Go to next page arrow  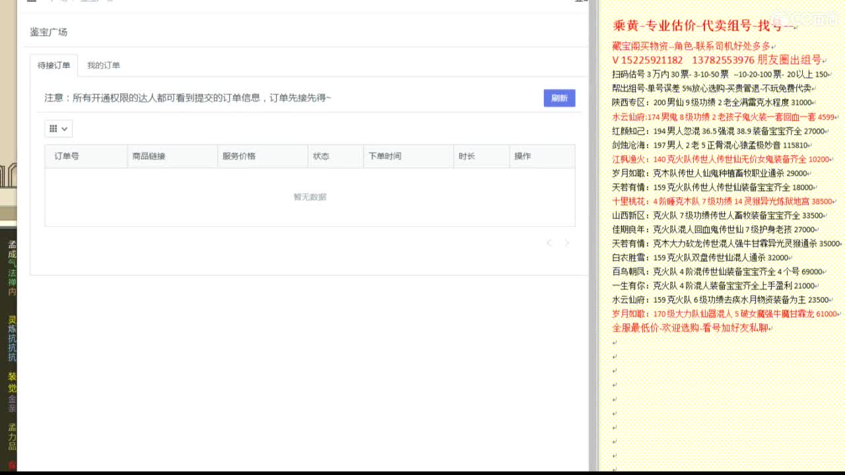pos(566,243)
